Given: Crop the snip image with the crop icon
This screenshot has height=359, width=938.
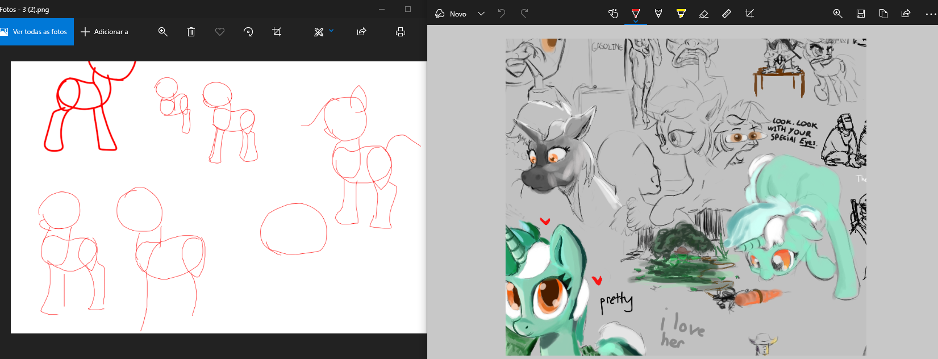Looking at the screenshot, I should coord(749,14).
